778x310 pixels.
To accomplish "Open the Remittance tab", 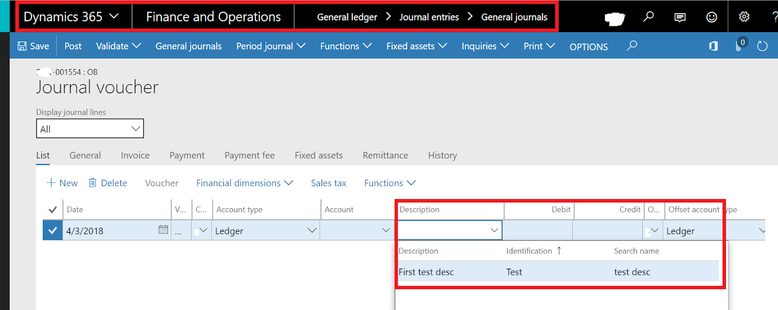I will pos(386,155).
